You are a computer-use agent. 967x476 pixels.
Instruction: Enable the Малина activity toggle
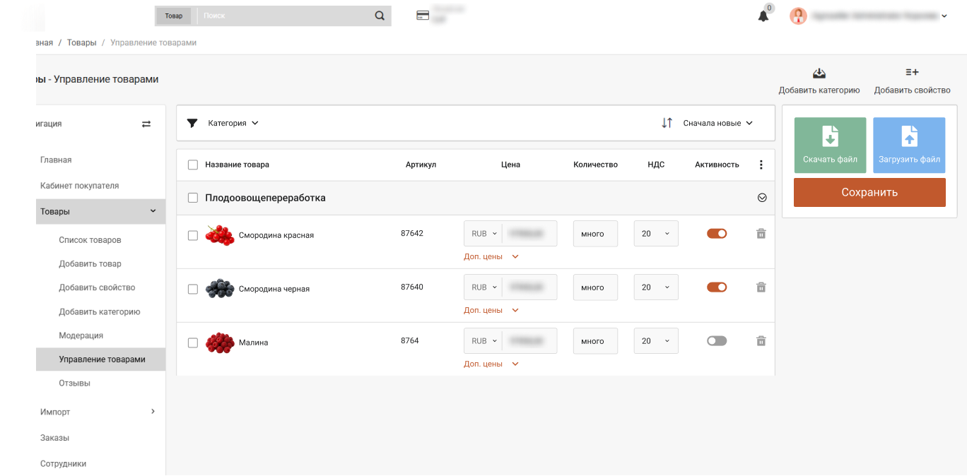click(716, 341)
